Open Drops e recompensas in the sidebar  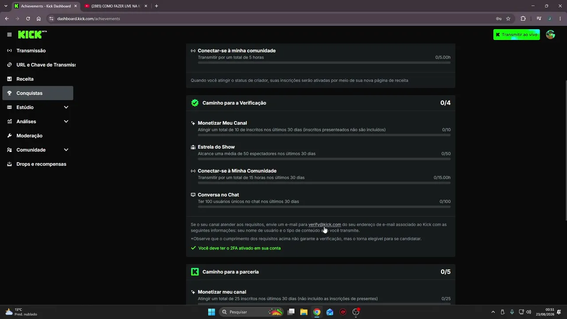click(38, 164)
